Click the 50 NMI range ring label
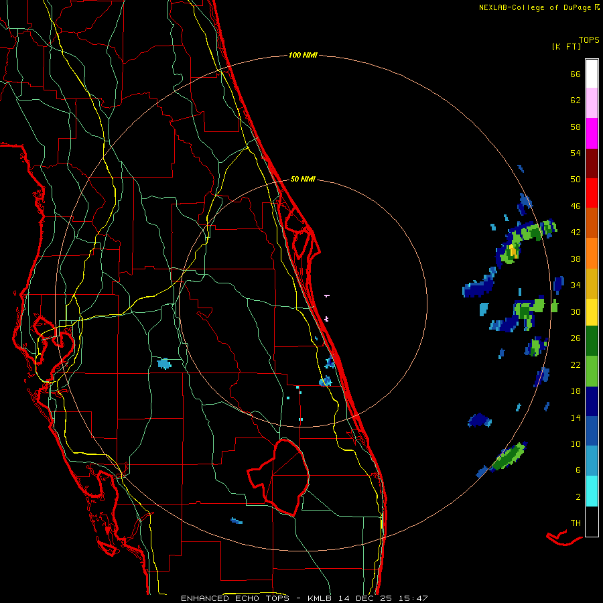Viewport: 603px width, 603px height. pyautogui.click(x=303, y=179)
